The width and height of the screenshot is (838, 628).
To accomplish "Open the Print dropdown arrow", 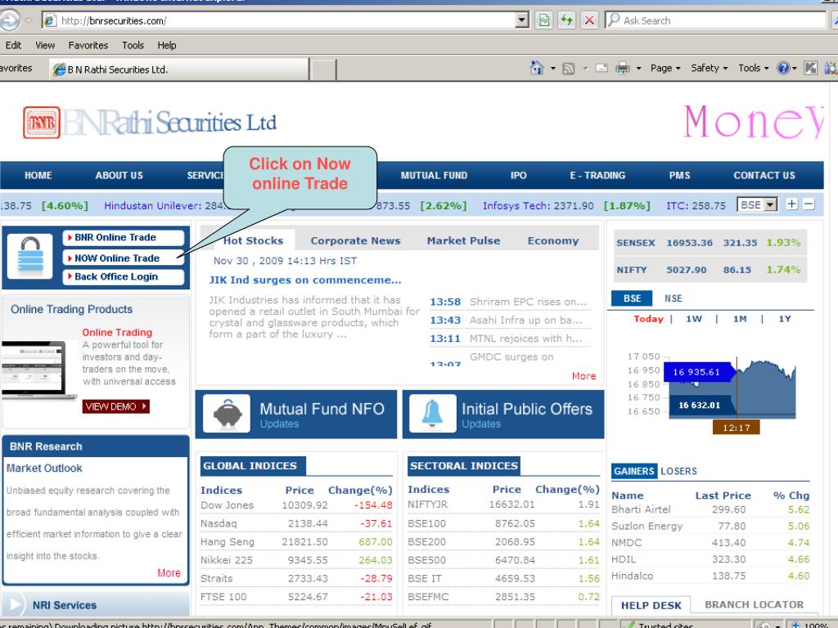I will pyautogui.click(x=638, y=69).
